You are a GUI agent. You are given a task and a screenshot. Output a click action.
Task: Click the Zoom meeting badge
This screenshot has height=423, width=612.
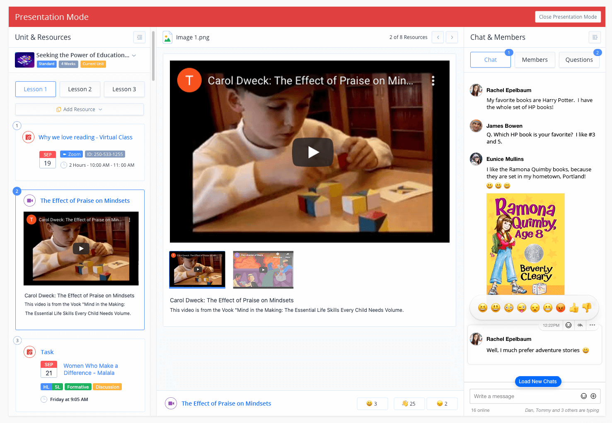coord(71,154)
